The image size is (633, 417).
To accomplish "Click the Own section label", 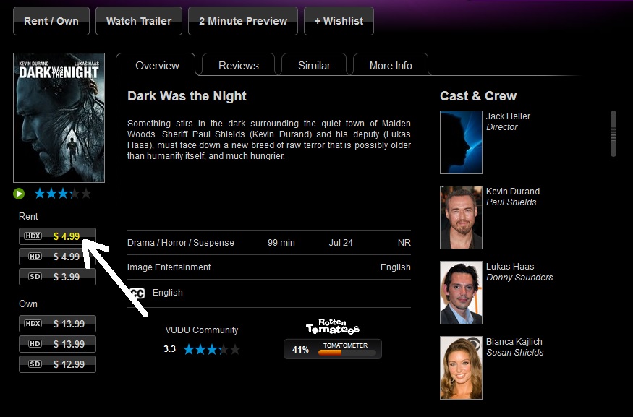I will point(28,304).
